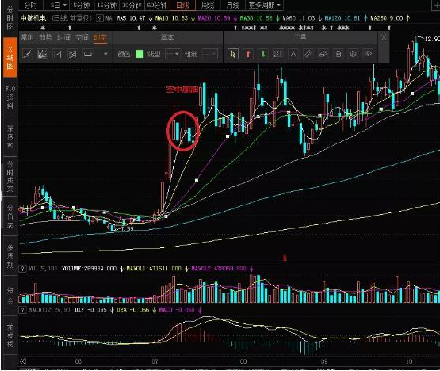Screen dimensions: 440x371
Task: Open the 分时图 sidebar button
Action: tap(10, 18)
